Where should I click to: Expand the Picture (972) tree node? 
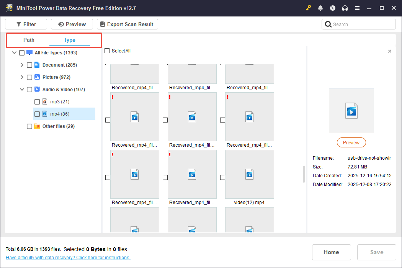(x=22, y=77)
